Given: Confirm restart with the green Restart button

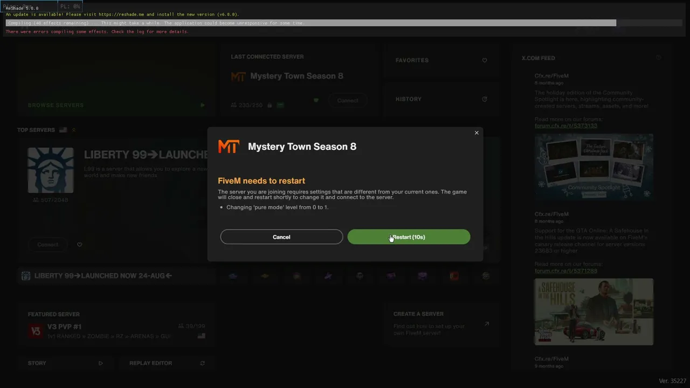Looking at the screenshot, I should pyautogui.click(x=409, y=237).
